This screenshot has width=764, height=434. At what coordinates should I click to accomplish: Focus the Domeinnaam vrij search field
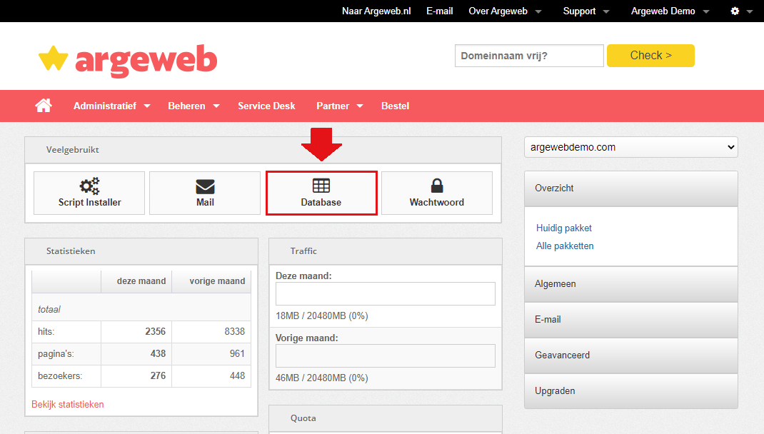[529, 56]
